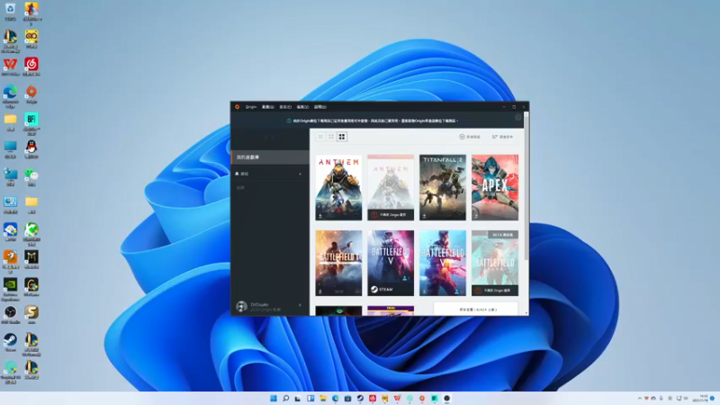The height and width of the screenshot is (405, 720).
Task: Open the last menu item in Origin's menu bar
Action: coord(320,107)
